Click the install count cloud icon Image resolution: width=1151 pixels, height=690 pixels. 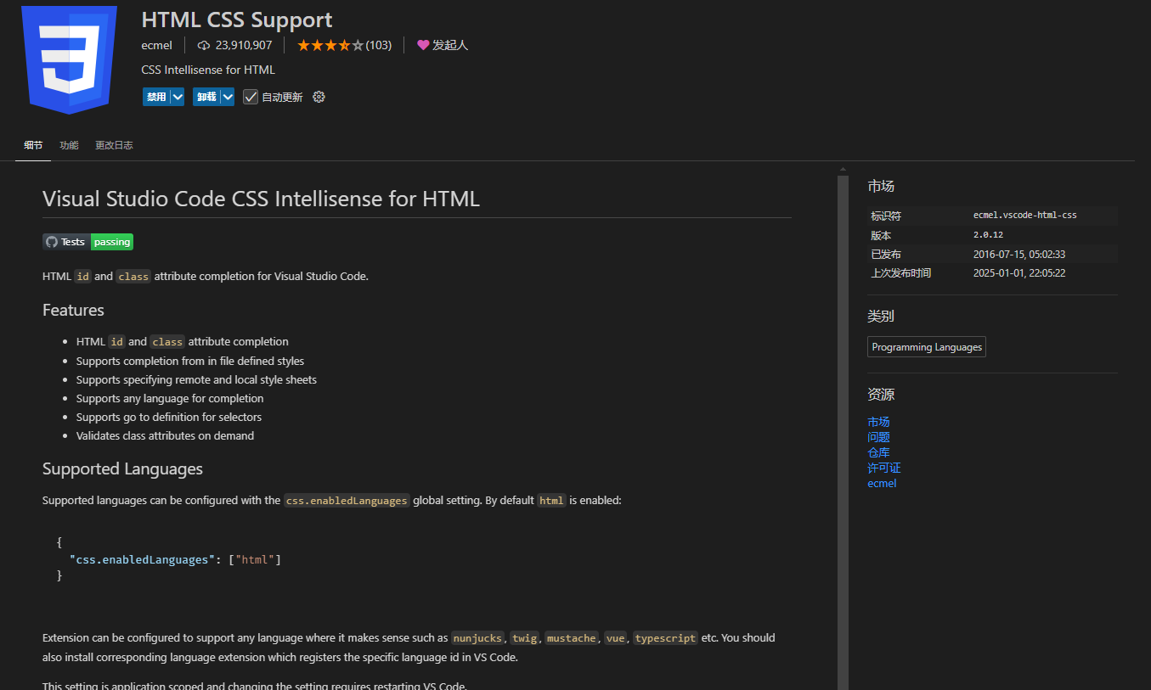point(204,45)
